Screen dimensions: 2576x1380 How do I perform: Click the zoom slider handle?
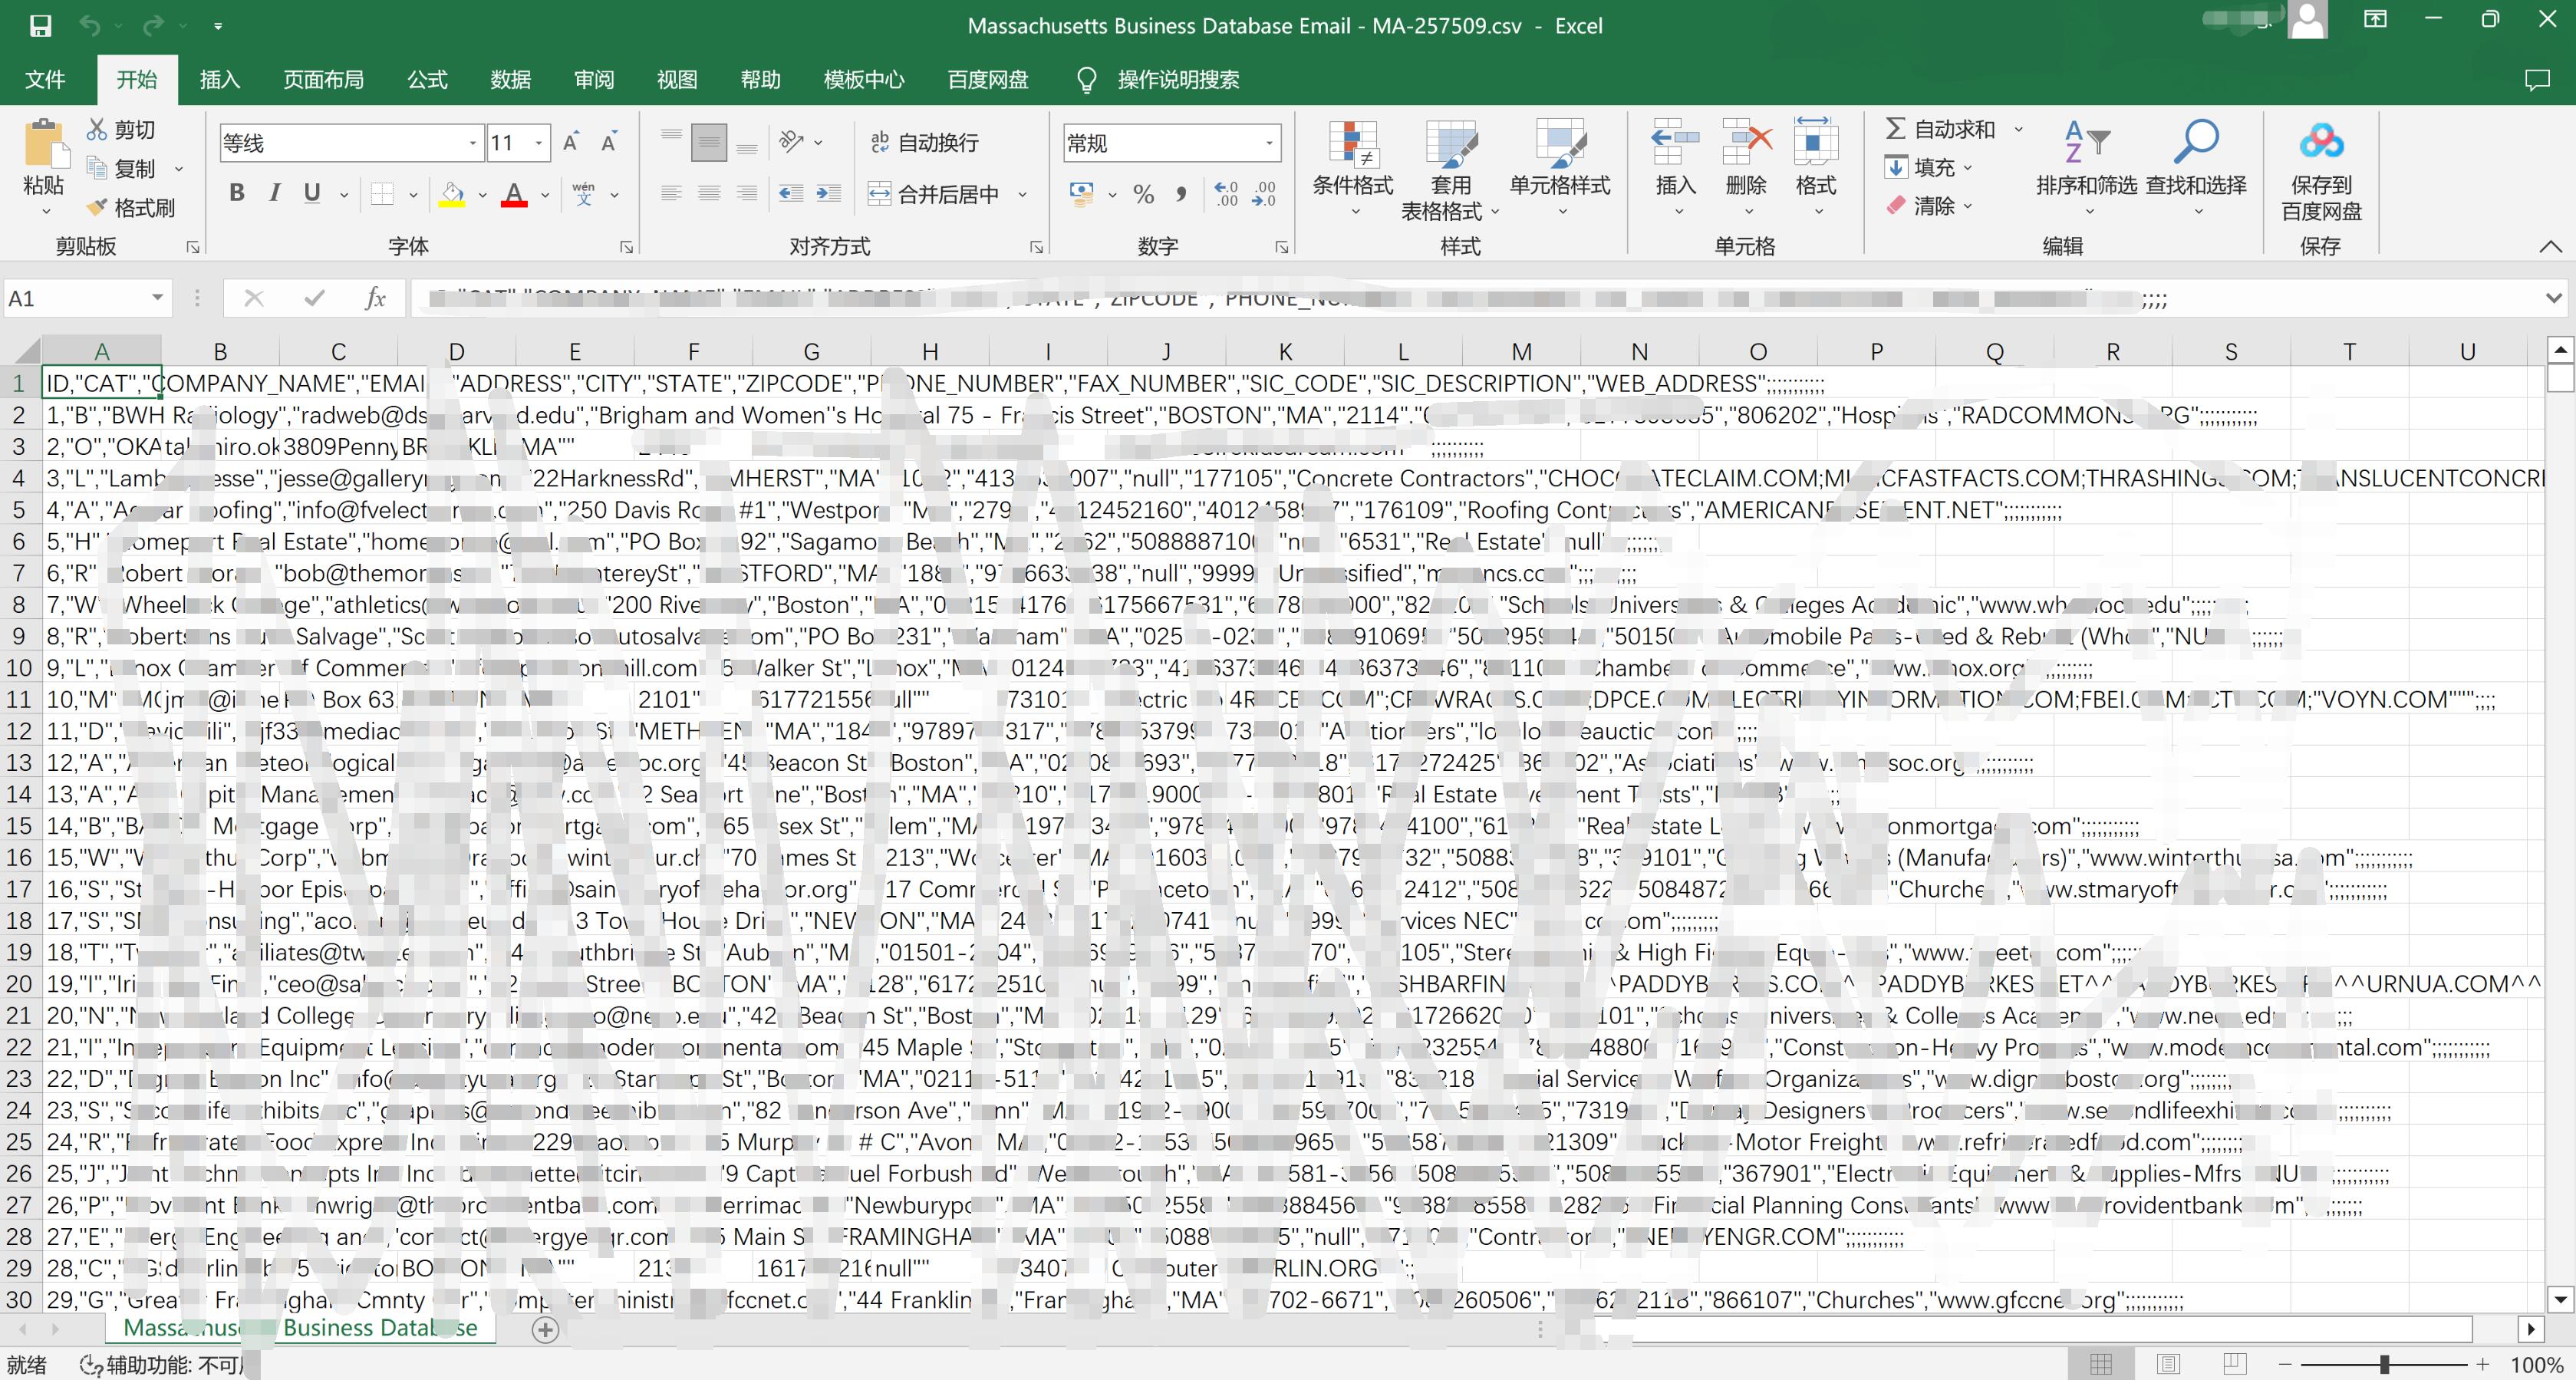click(x=2385, y=1364)
